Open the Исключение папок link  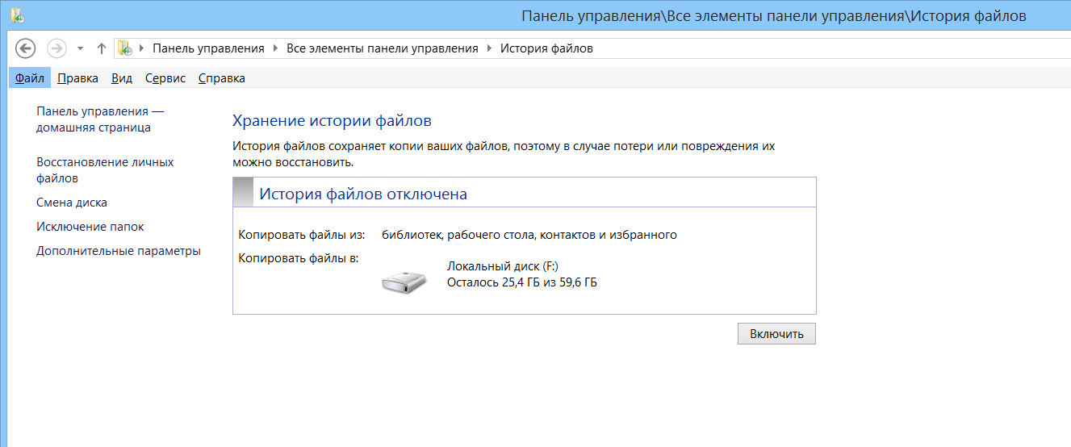pyautogui.click(x=90, y=227)
